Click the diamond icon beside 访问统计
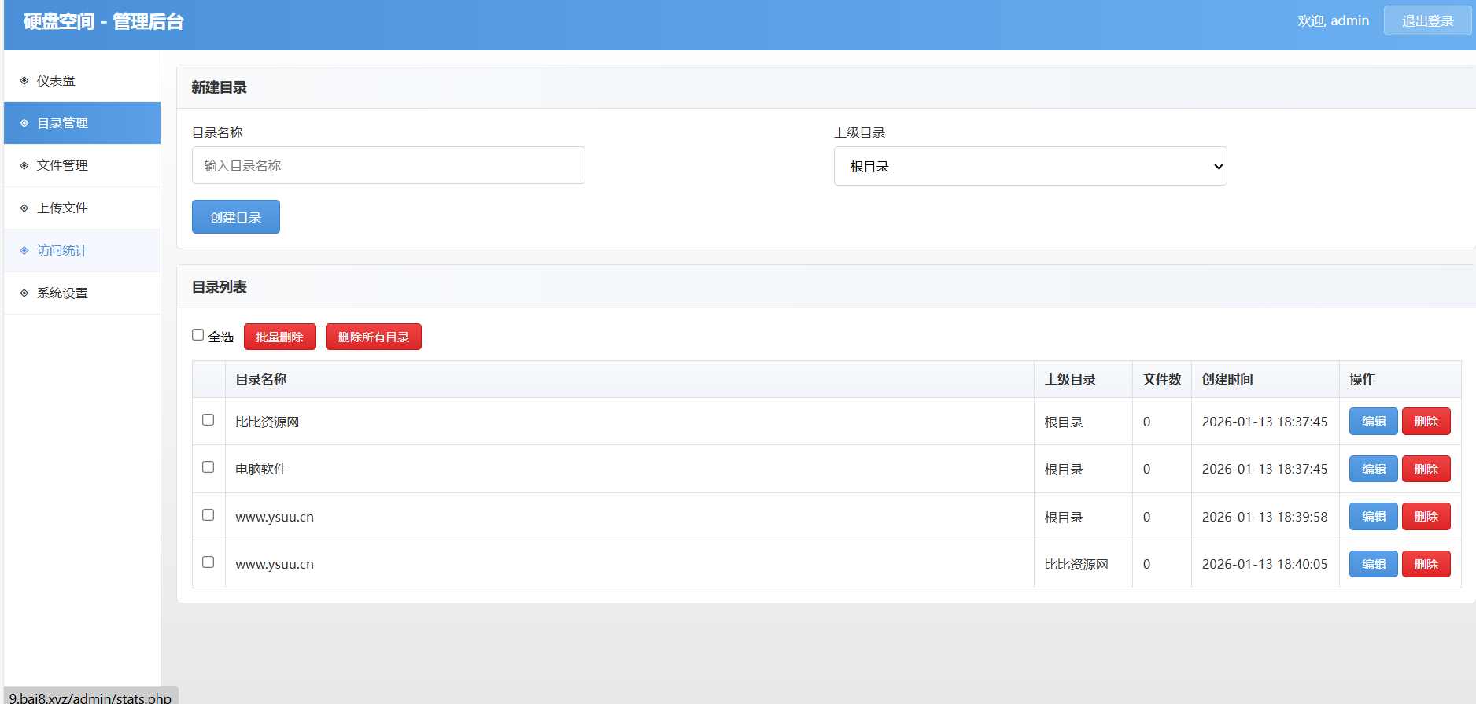 click(x=24, y=251)
